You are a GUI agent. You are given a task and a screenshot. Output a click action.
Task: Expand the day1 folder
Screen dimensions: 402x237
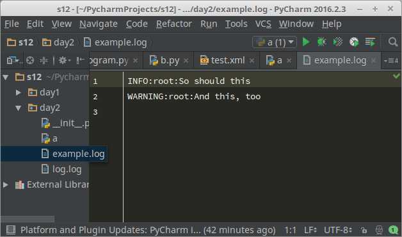click(x=18, y=92)
